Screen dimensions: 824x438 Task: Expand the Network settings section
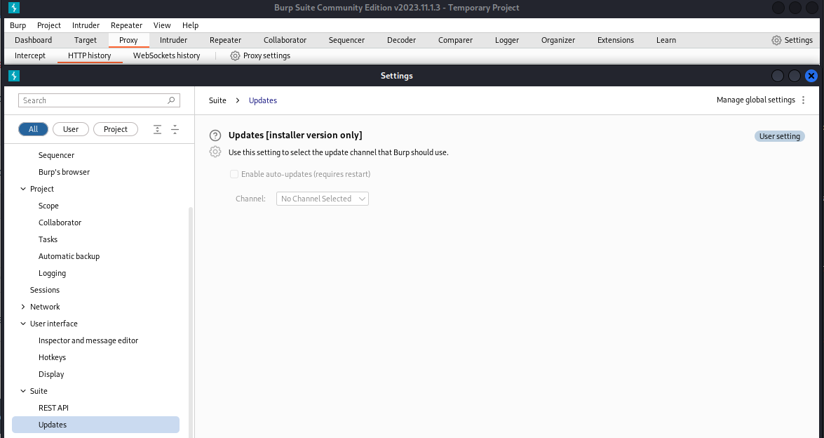[x=23, y=307]
